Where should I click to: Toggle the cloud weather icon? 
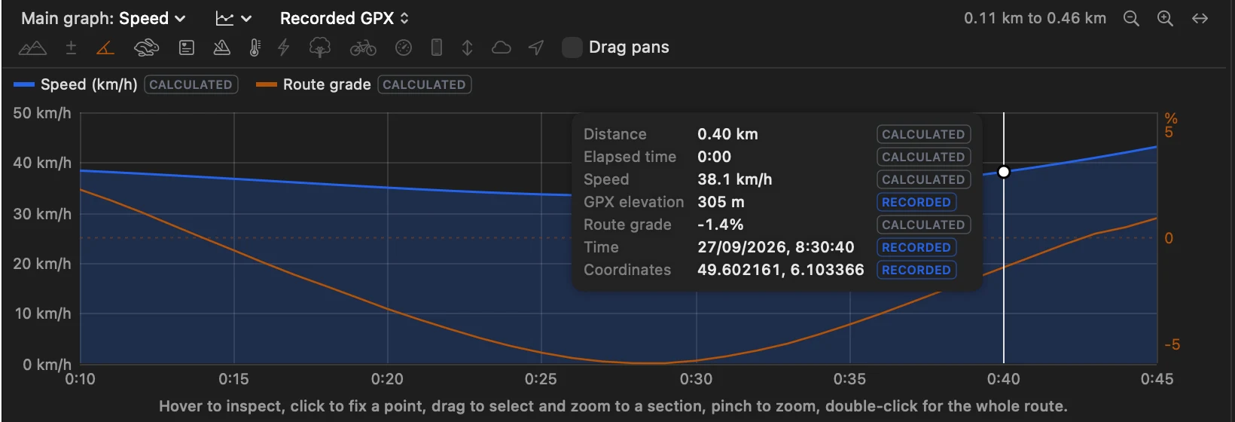click(x=502, y=48)
